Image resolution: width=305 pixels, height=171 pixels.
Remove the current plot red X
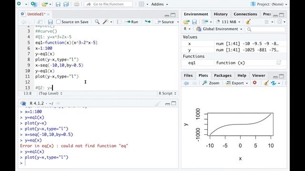click(x=254, y=83)
